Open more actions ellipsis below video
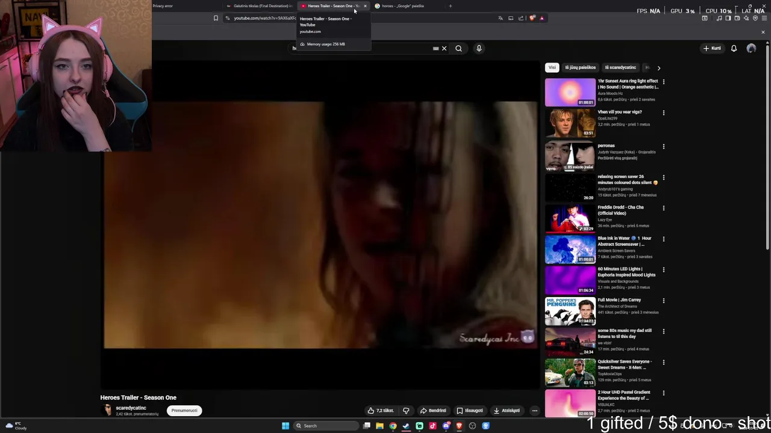 534,411
